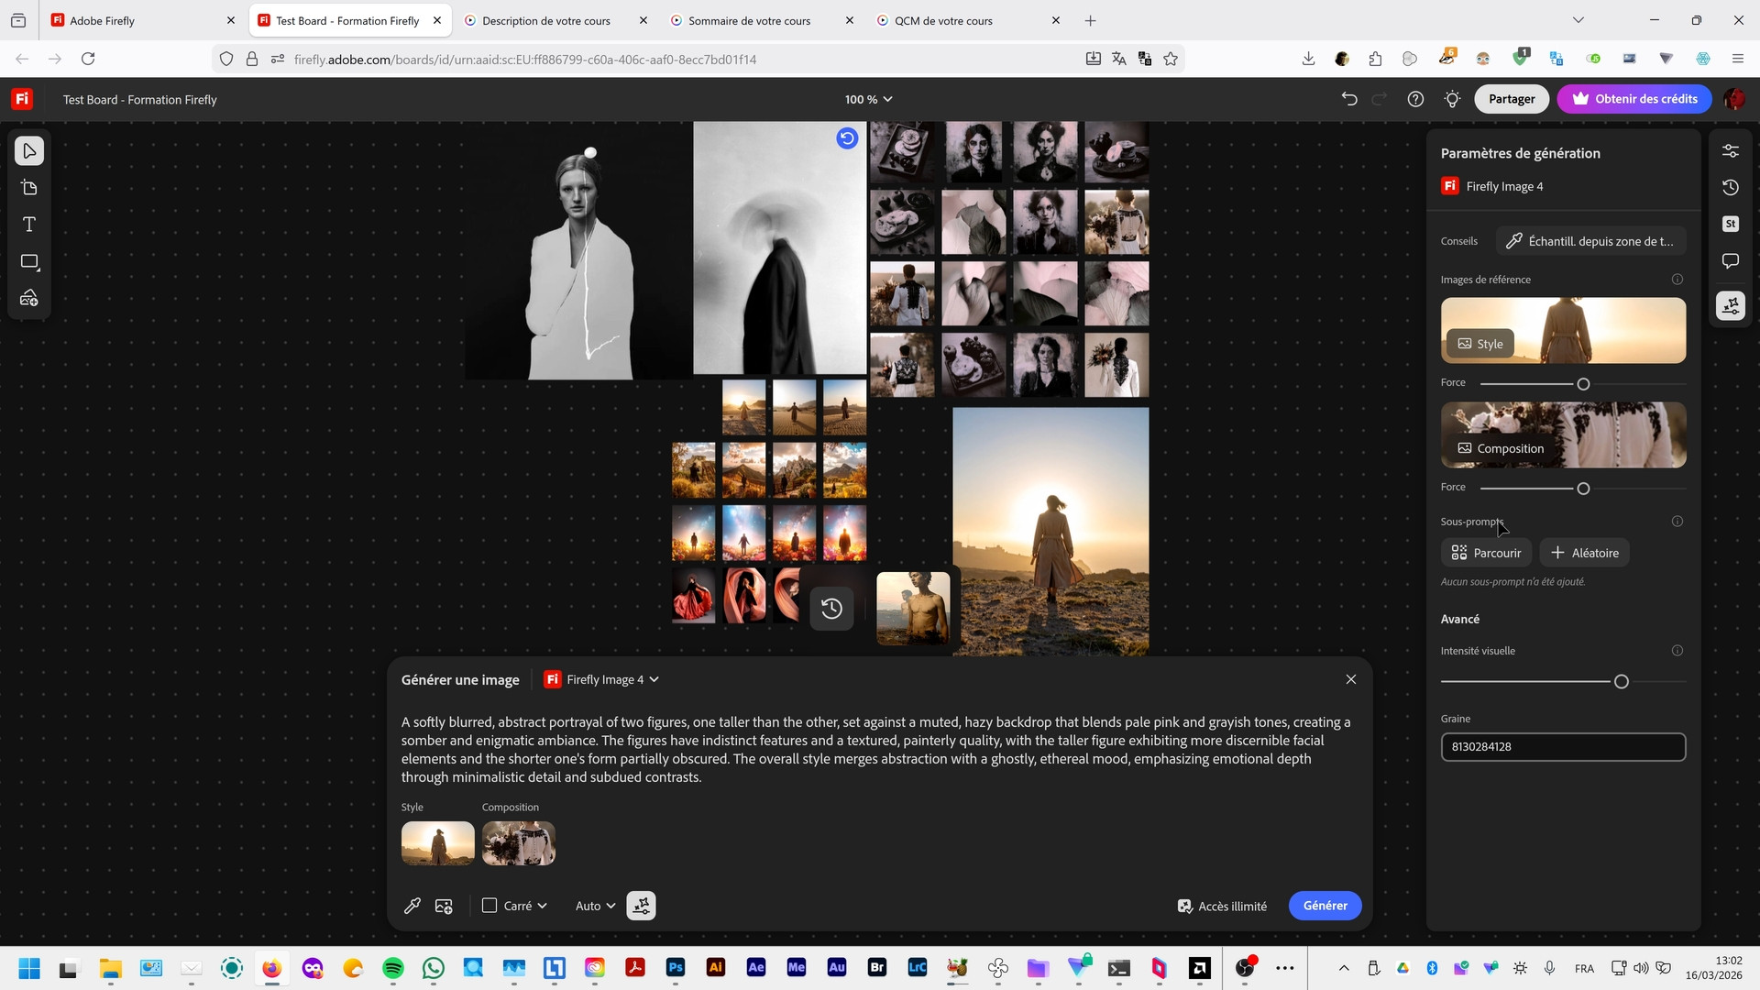Select the rectangle frame tool
The width and height of the screenshot is (1760, 990).
tap(29, 262)
